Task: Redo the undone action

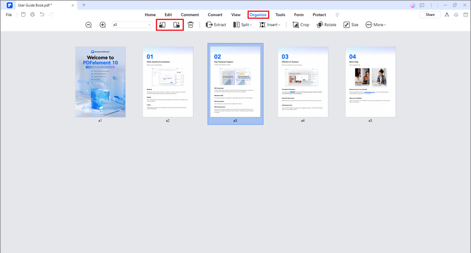Action: coord(52,14)
